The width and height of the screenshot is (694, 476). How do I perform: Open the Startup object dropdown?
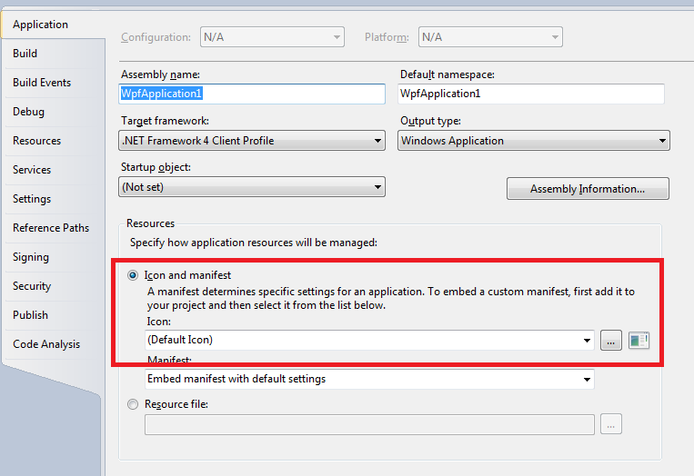(x=252, y=187)
